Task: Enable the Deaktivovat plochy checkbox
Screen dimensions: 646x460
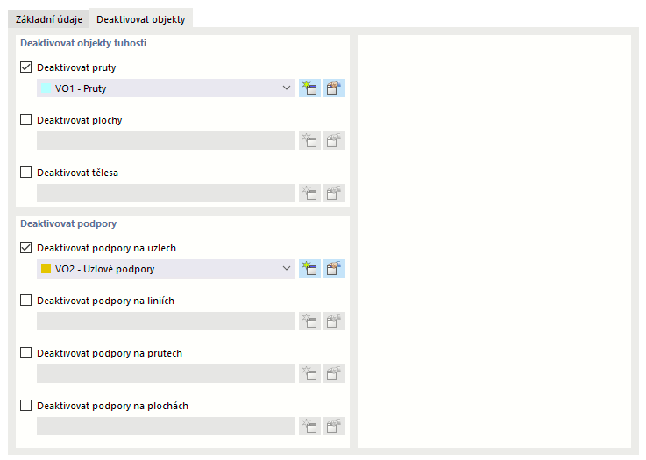Action: click(x=25, y=120)
